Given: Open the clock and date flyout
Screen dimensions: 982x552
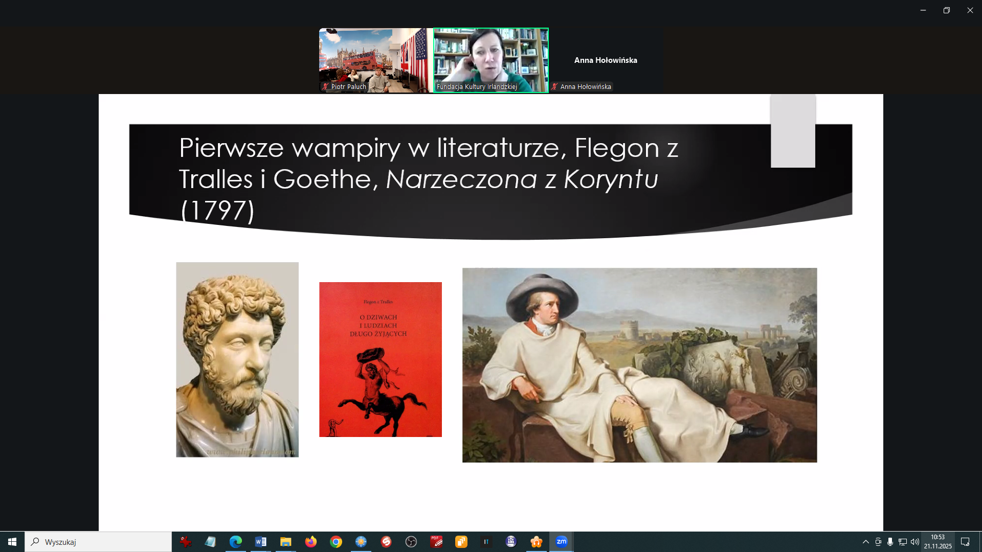Looking at the screenshot, I should point(938,542).
